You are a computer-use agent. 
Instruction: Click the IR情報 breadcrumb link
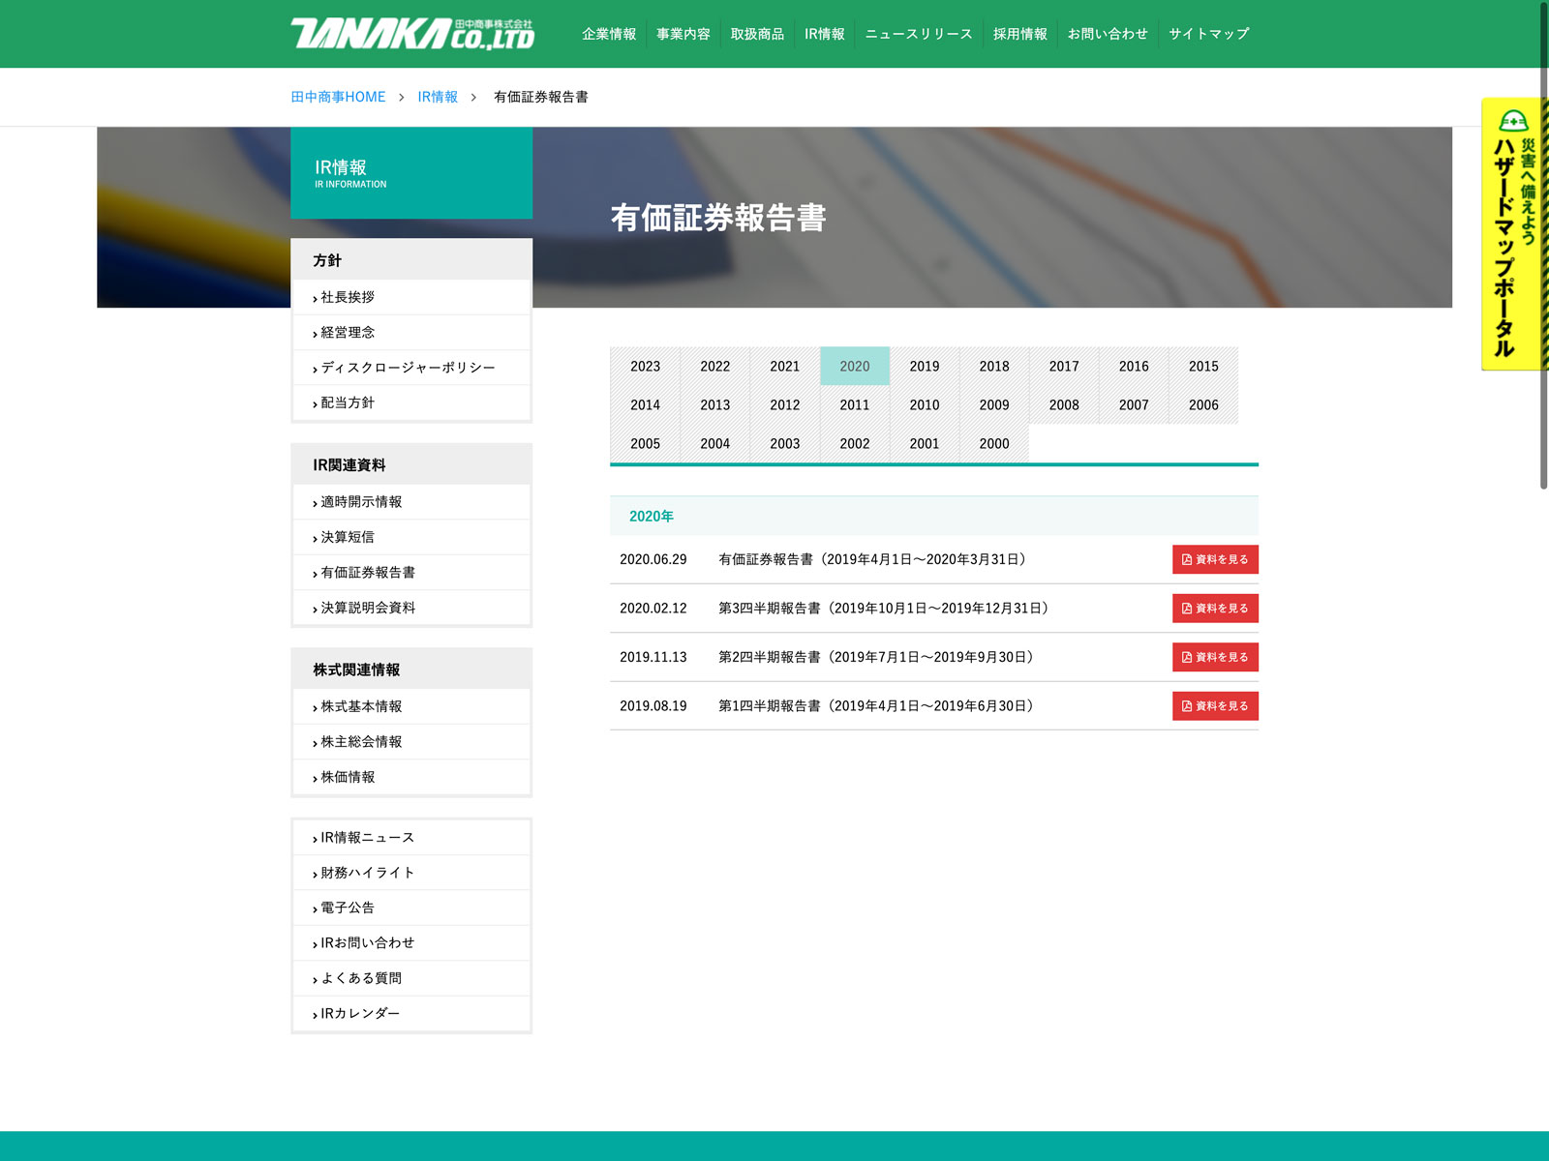coord(438,97)
